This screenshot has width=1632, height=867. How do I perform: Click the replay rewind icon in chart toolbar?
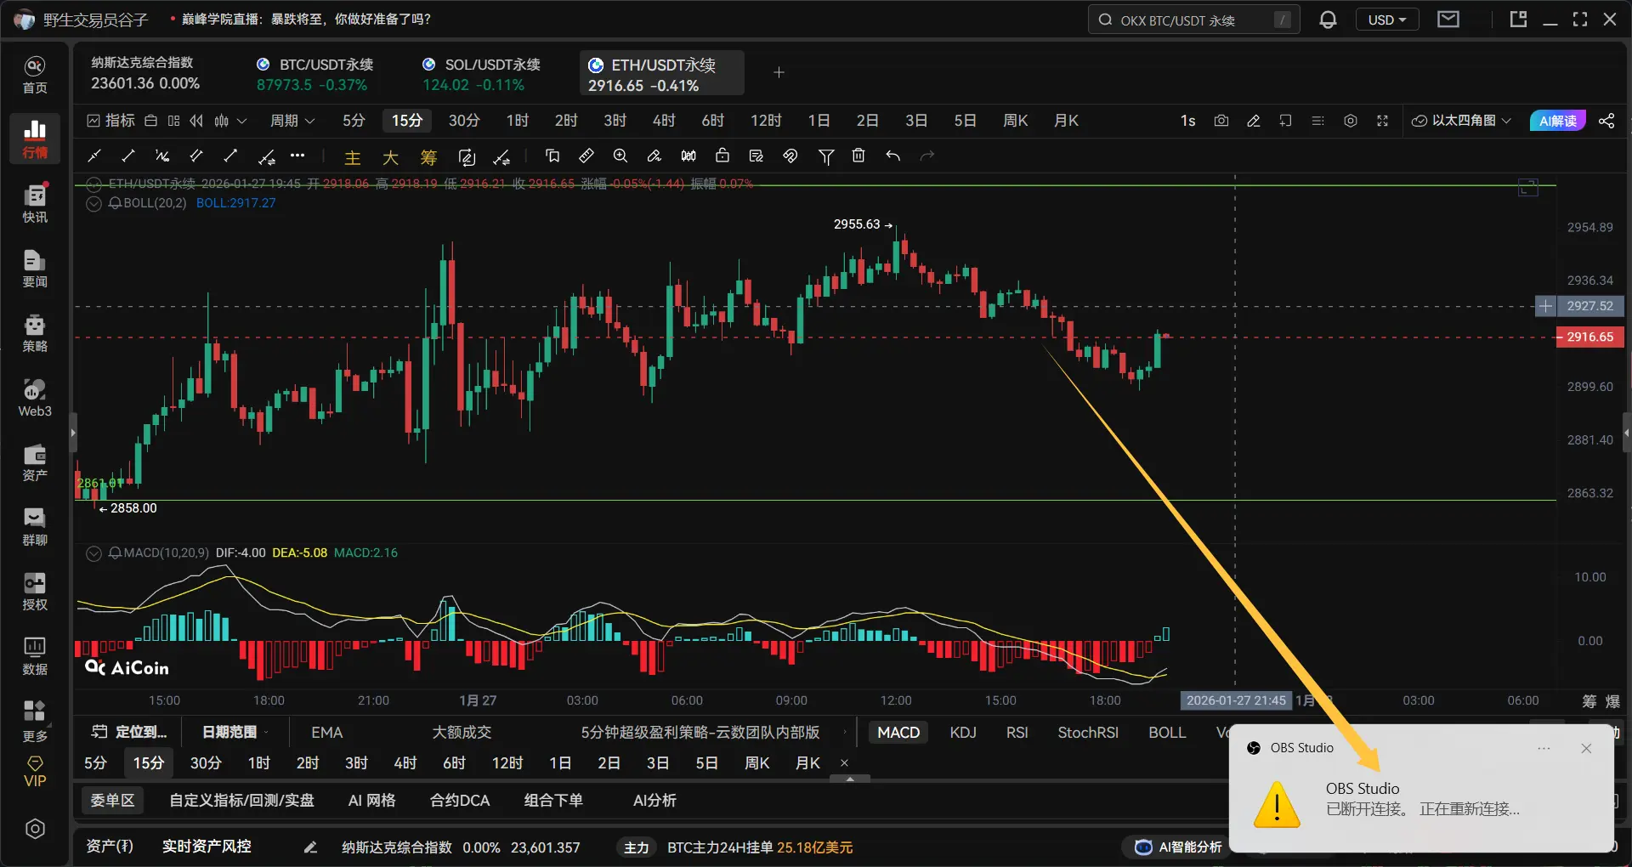pos(196,121)
